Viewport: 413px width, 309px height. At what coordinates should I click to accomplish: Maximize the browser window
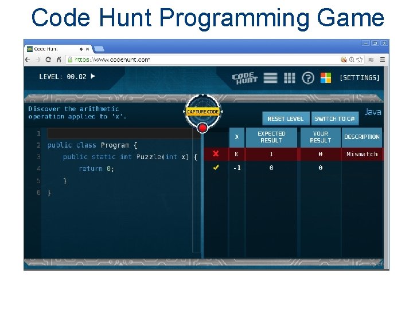[375, 43]
